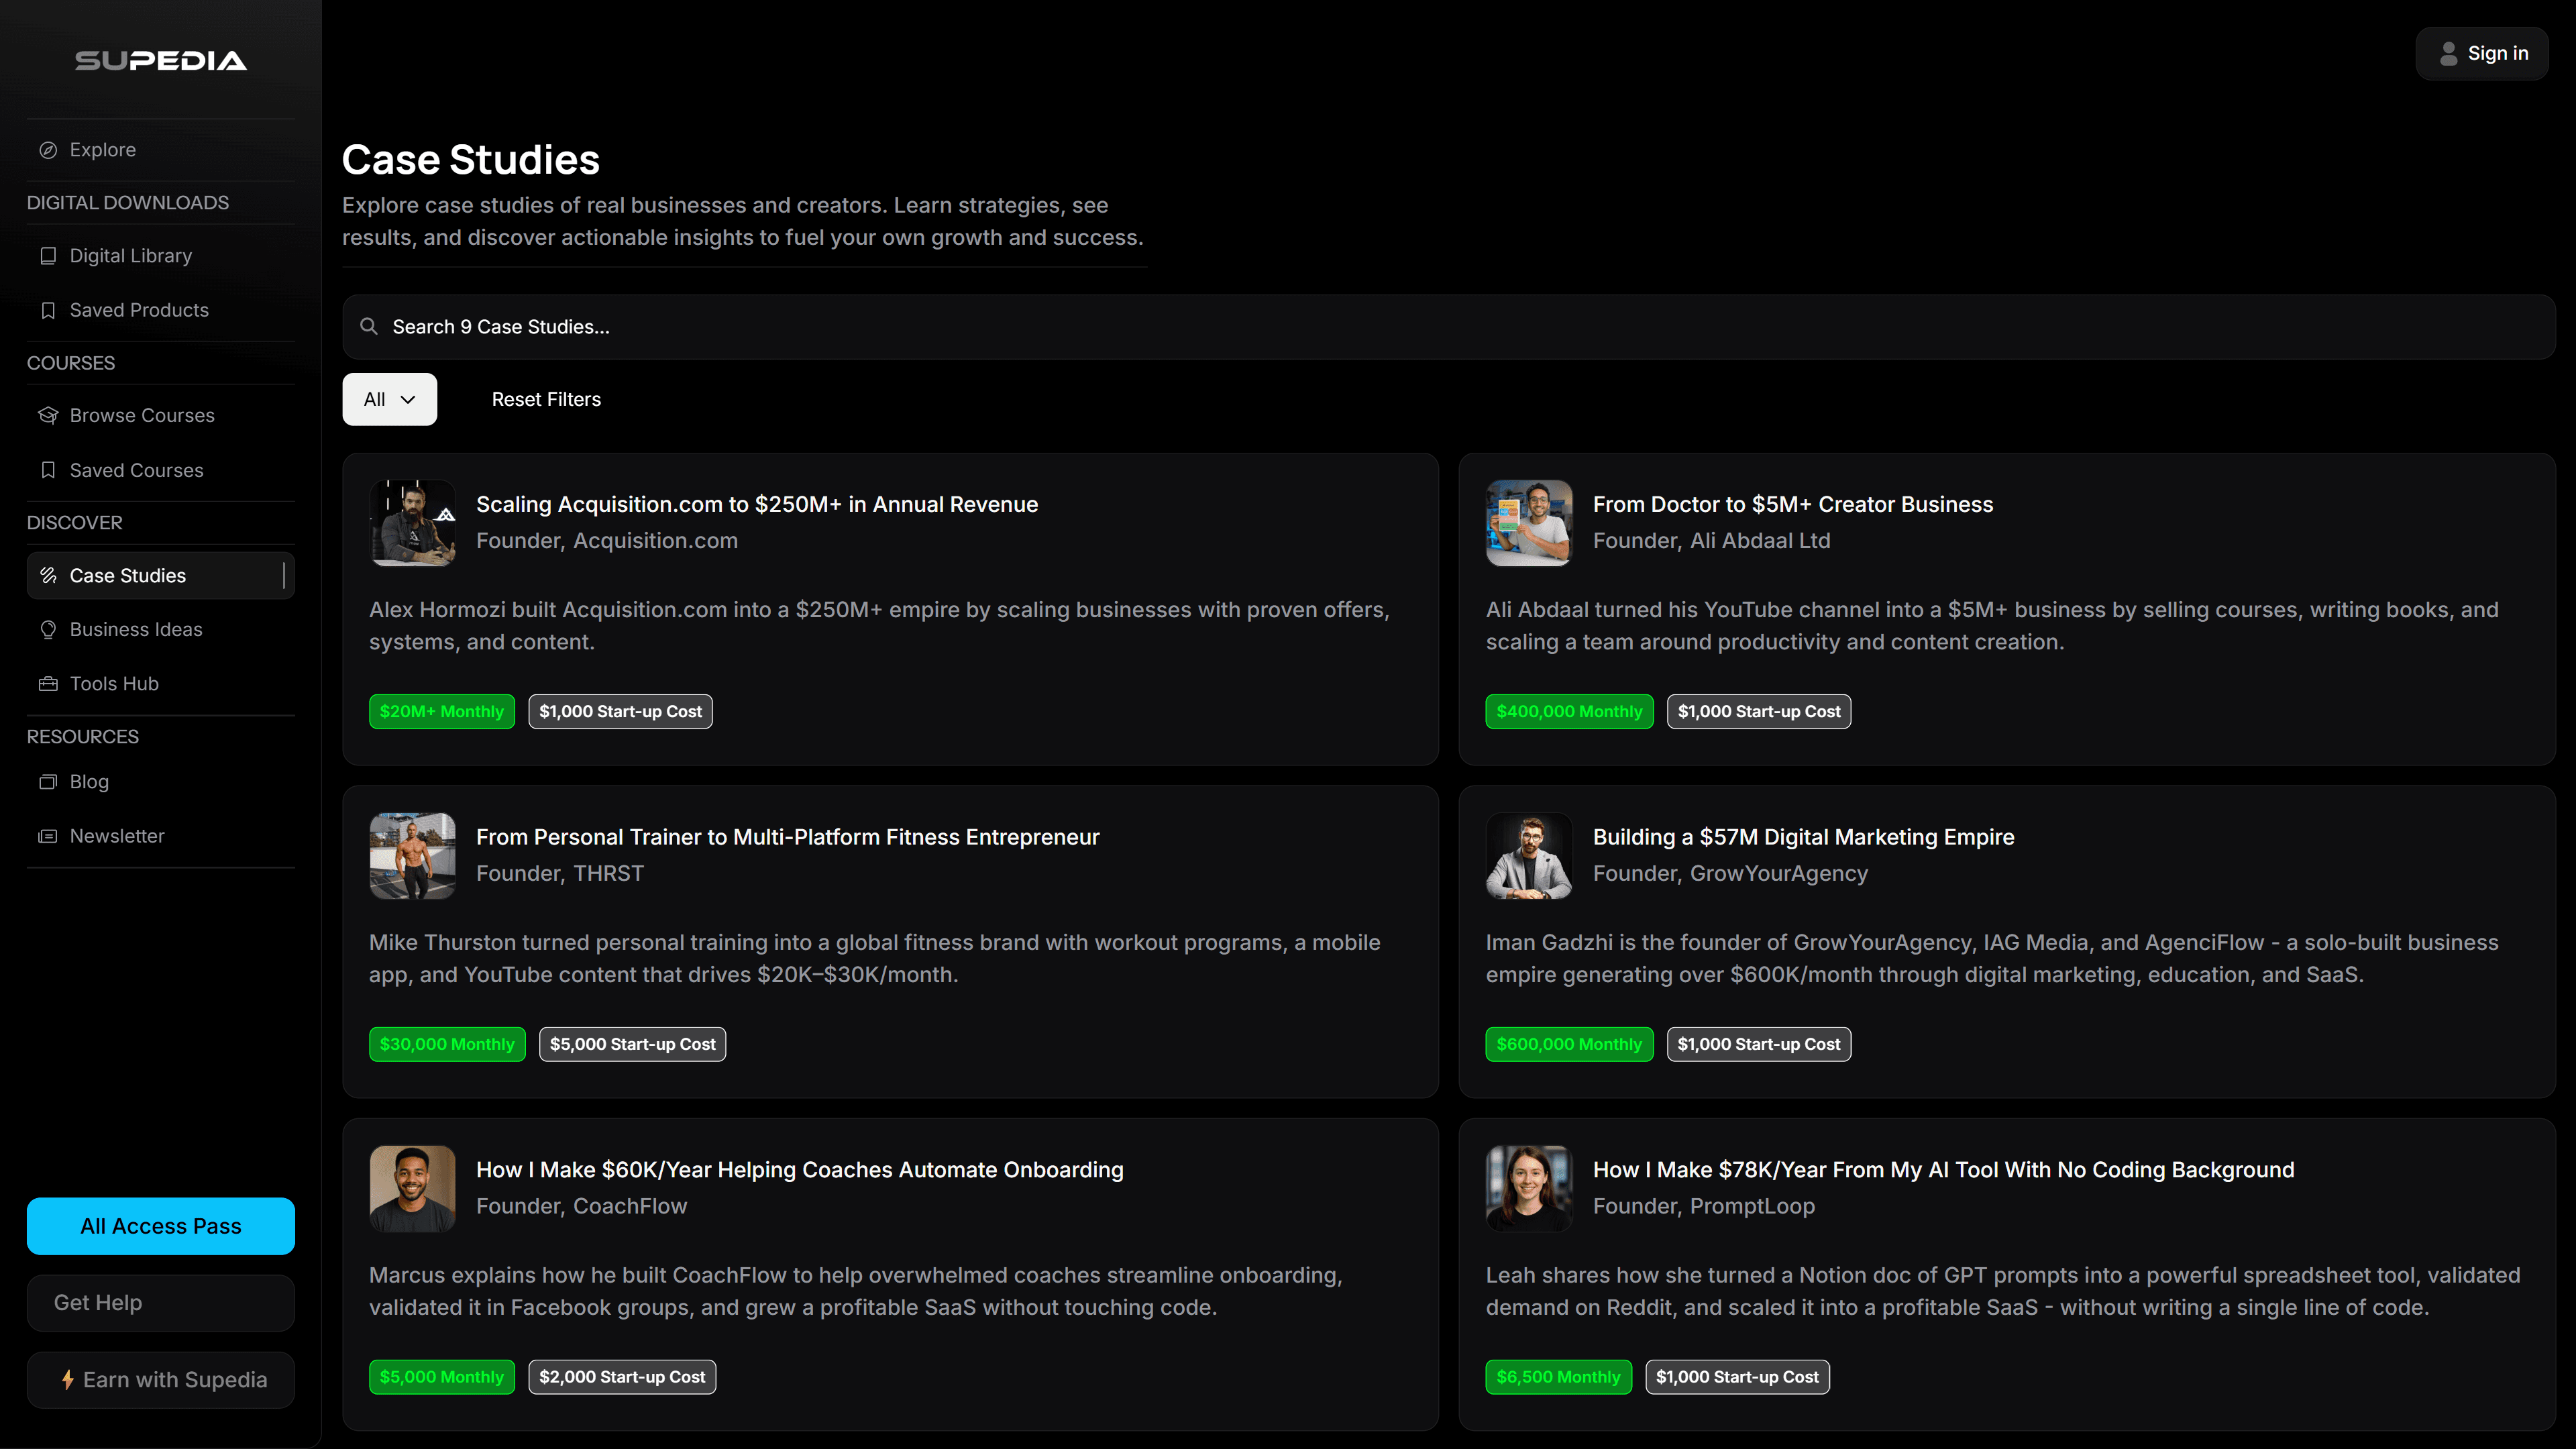Click the '$6,500 Monthly' badge
The image size is (2576, 1449).
tap(1559, 1378)
